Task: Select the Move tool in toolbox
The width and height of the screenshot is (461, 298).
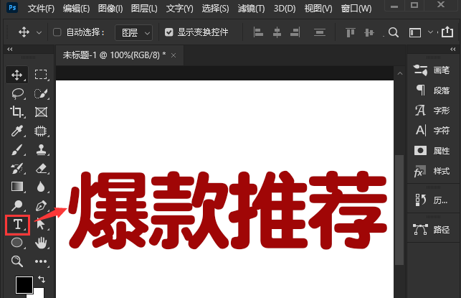Action: coord(17,75)
